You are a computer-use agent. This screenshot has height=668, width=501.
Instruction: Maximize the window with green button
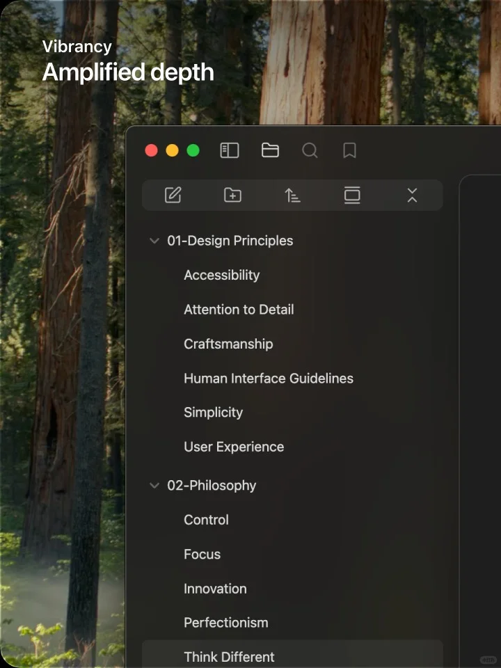(193, 150)
